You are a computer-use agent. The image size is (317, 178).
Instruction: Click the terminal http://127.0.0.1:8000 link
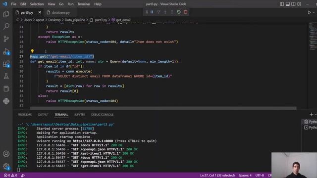(93, 141)
